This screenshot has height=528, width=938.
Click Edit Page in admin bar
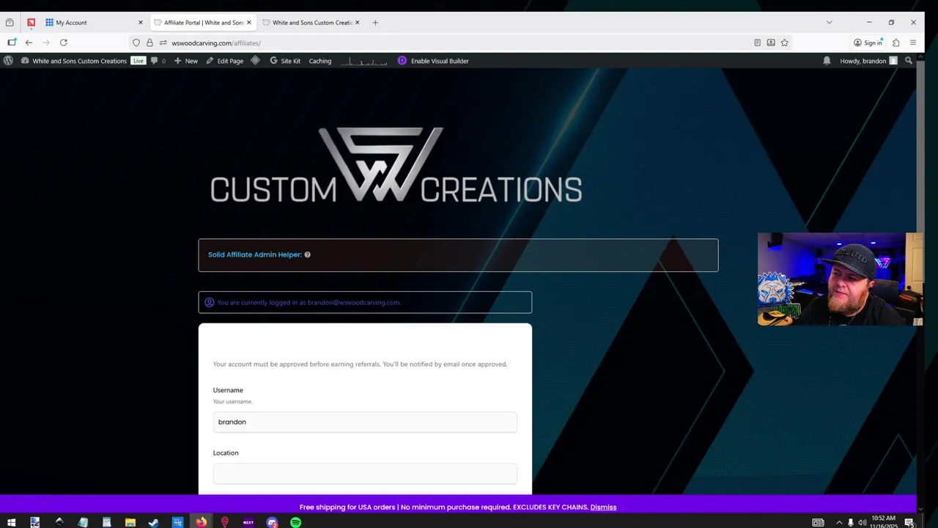click(224, 61)
